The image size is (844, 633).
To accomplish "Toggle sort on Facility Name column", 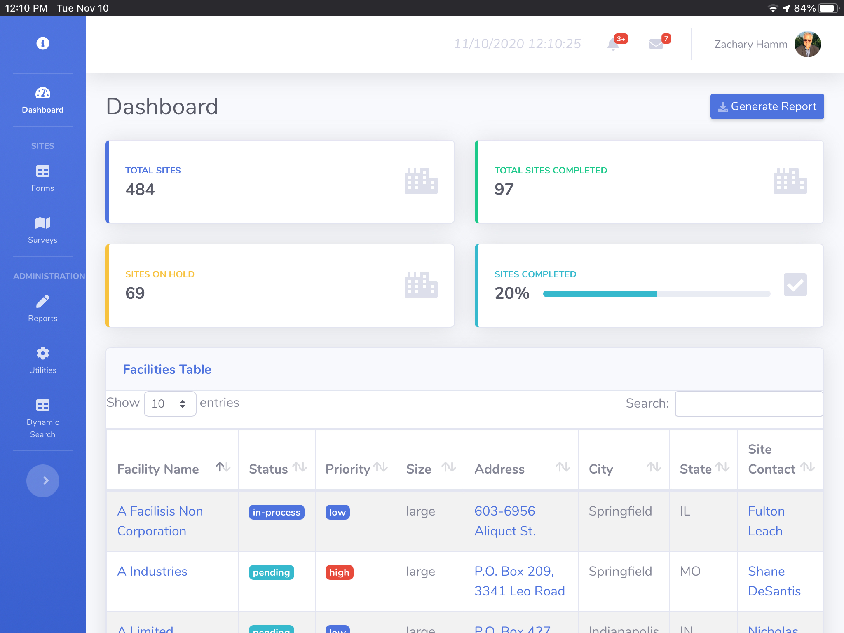I will click(x=223, y=468).
